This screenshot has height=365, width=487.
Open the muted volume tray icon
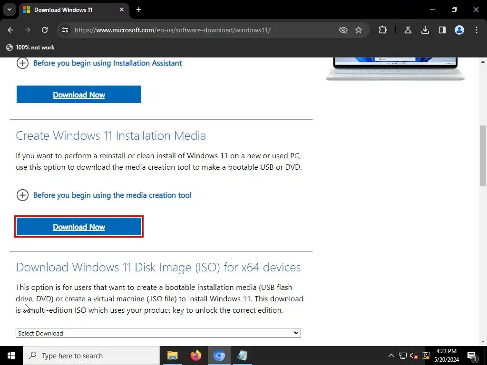pos(414,355)
